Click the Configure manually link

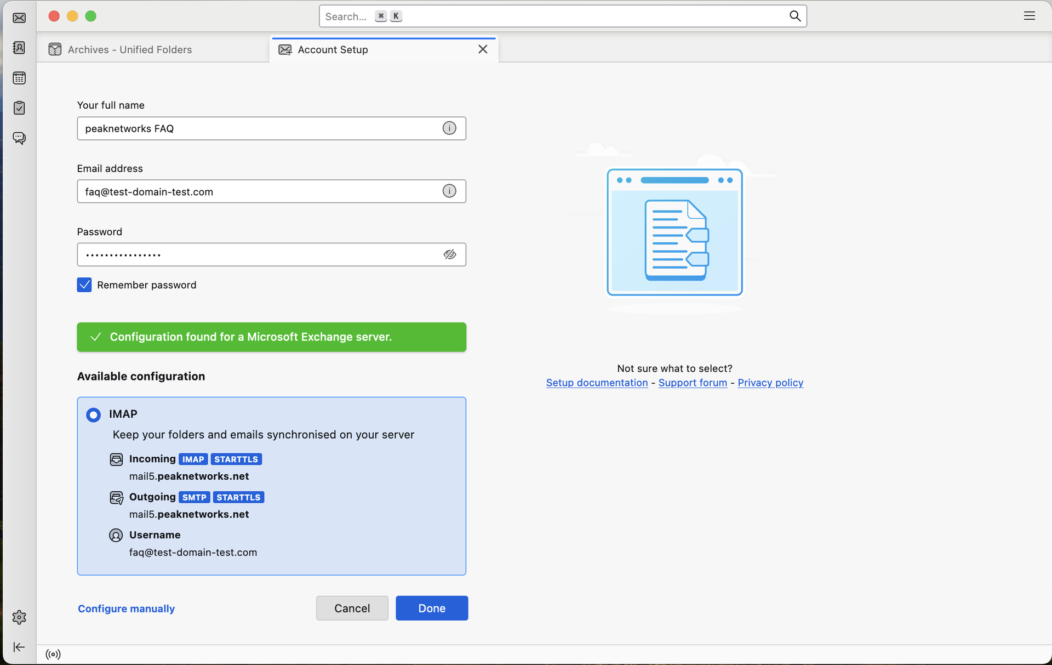click(x=126, y=609)
